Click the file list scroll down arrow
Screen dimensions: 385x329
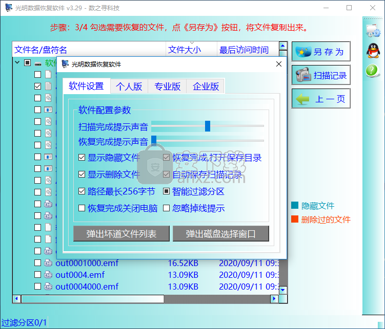(283, 290)
